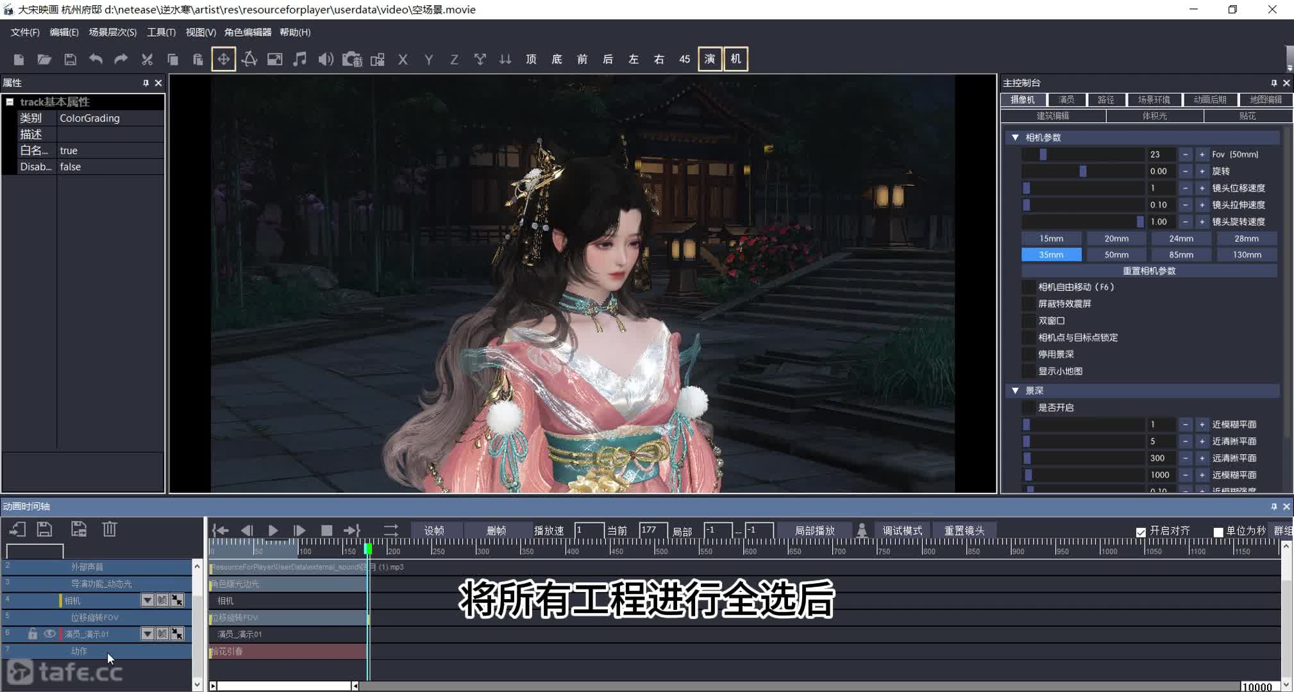Screen dimensions: 1294x692
Task: Switch to the 演员 tab
Action: (x=1066, y=99)
